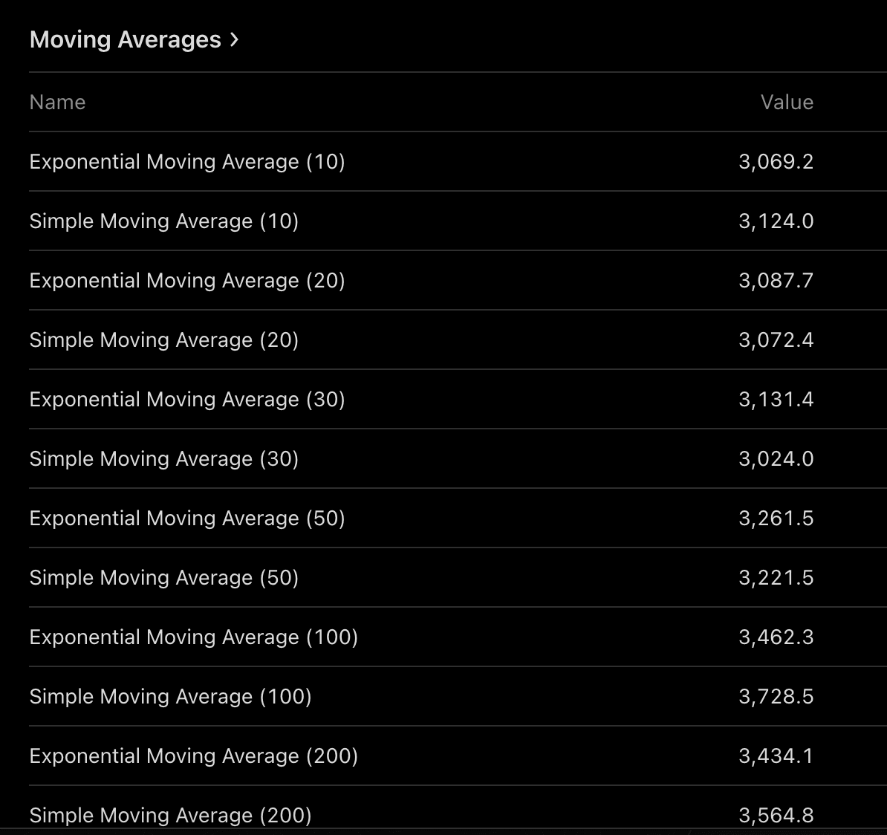Screen dimensions: 887x835
Task: Click the Simple Moving Average (100) label
Action: (170, 697)
